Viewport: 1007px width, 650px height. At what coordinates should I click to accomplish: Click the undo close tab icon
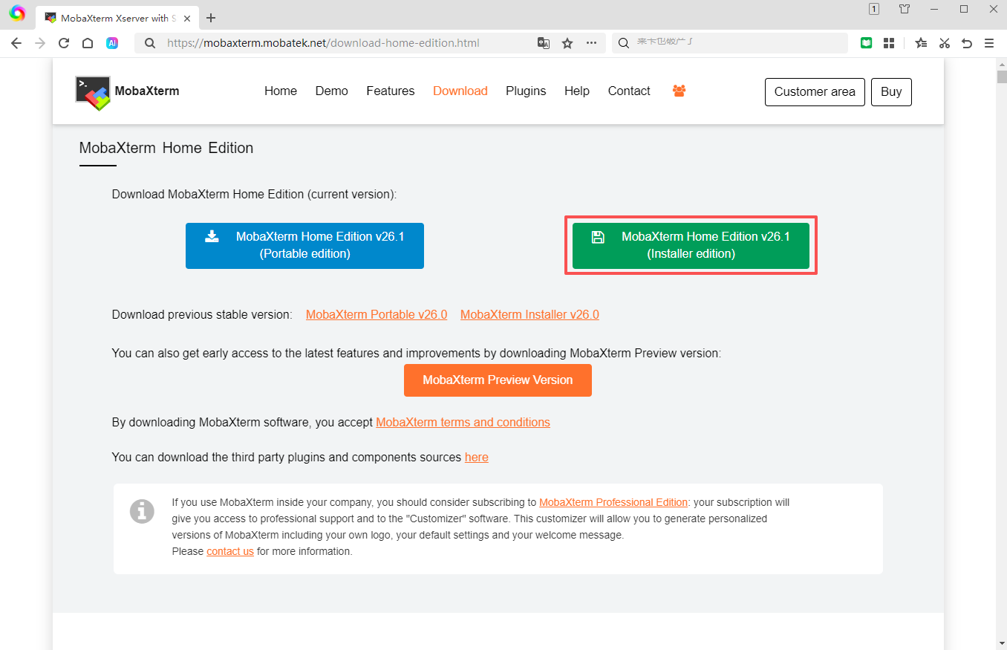[967, 43]
